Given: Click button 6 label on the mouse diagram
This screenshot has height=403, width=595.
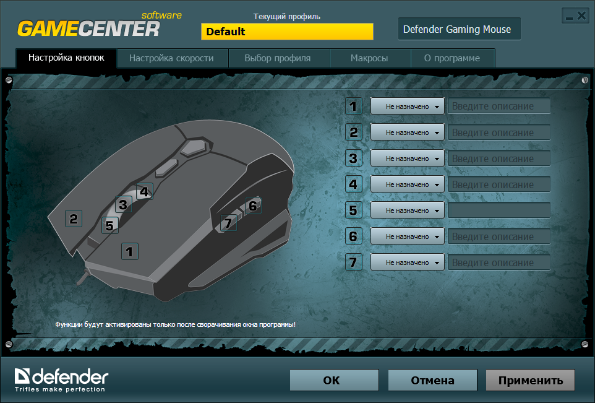Looking at the screenshot, I should pos(253,206).
